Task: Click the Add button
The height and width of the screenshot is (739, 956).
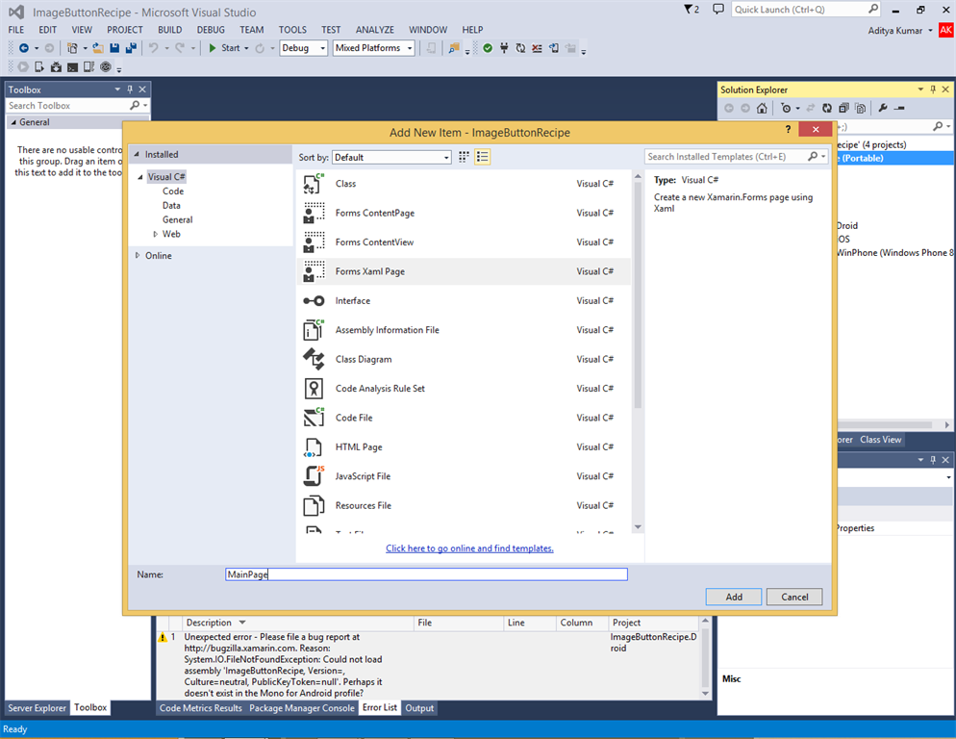Action: (x=734, y=597)
